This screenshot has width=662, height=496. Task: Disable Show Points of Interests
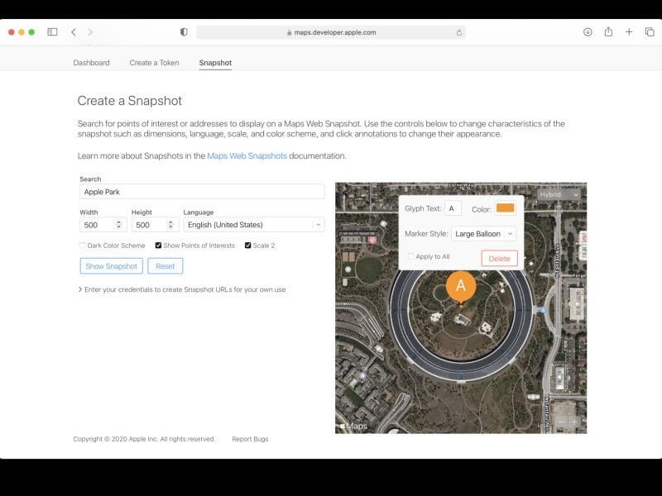coord(158,245)
